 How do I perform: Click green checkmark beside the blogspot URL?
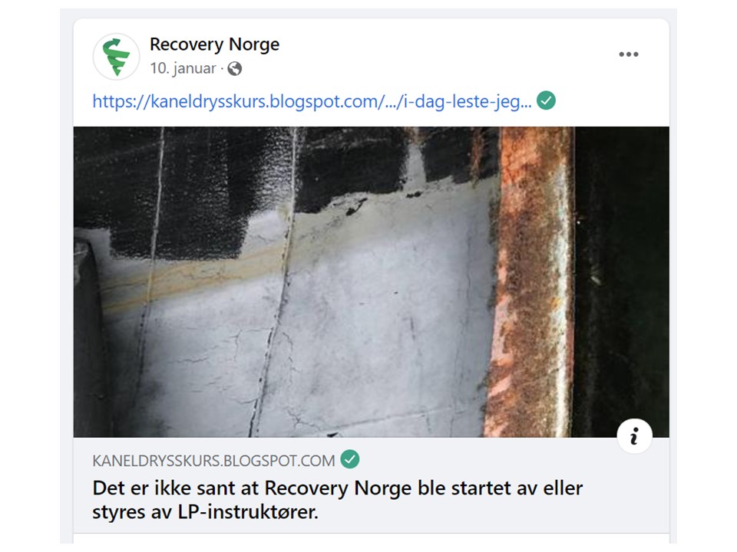(x=546, y=100)
